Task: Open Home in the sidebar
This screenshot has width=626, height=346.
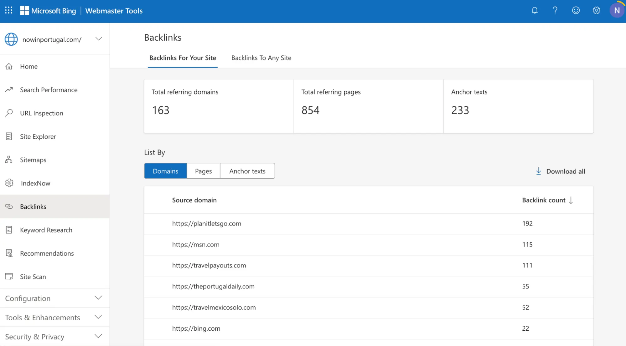Action: pos(55,66)
